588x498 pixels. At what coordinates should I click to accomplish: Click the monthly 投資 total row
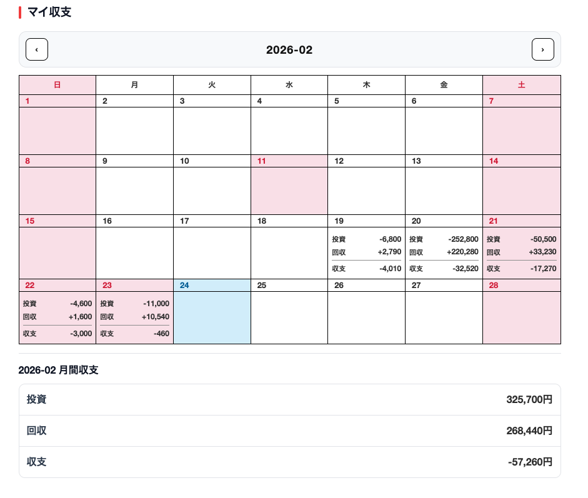[289, 400]
